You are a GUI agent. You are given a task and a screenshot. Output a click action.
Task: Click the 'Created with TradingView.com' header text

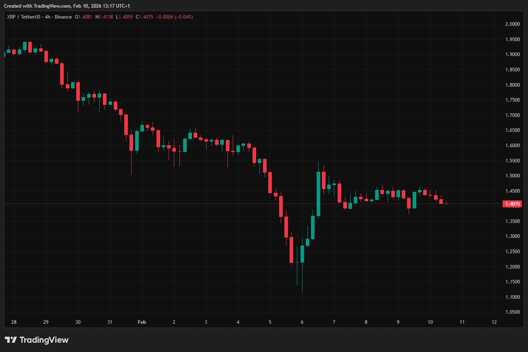[x=37, y=6]
